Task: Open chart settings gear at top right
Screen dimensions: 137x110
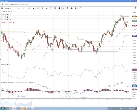Action: click(135, 8)
